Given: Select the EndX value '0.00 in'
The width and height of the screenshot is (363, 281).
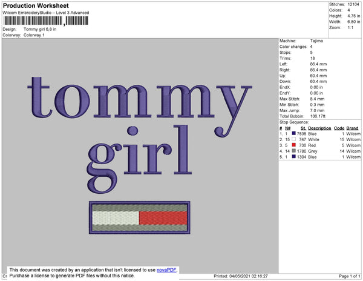Looking at the screenshot, I should pos(316,87).
